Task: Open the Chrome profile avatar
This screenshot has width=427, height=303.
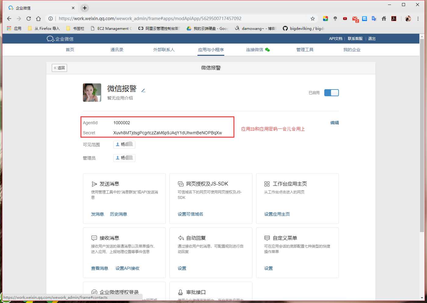Action: point(408,19)
